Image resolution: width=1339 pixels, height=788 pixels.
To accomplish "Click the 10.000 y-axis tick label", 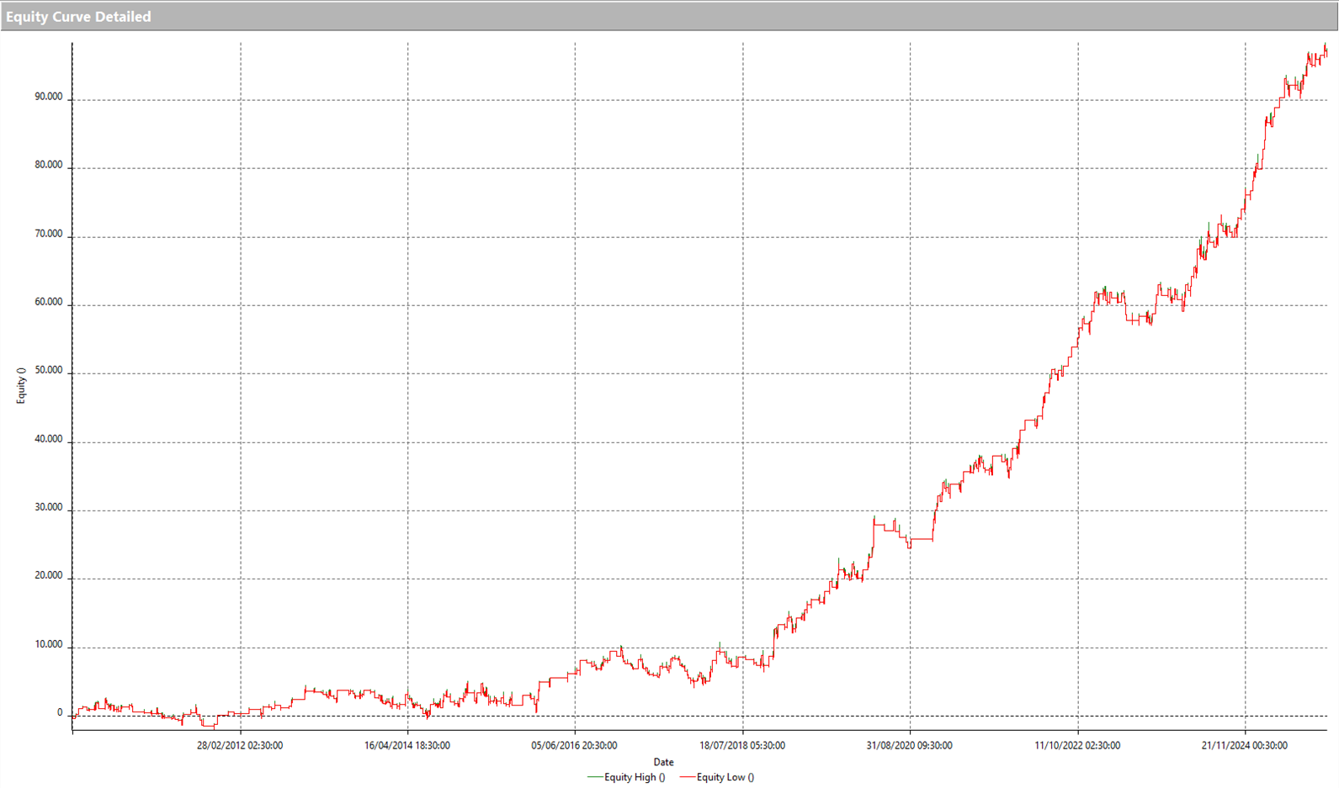I will tap(48, 644).
